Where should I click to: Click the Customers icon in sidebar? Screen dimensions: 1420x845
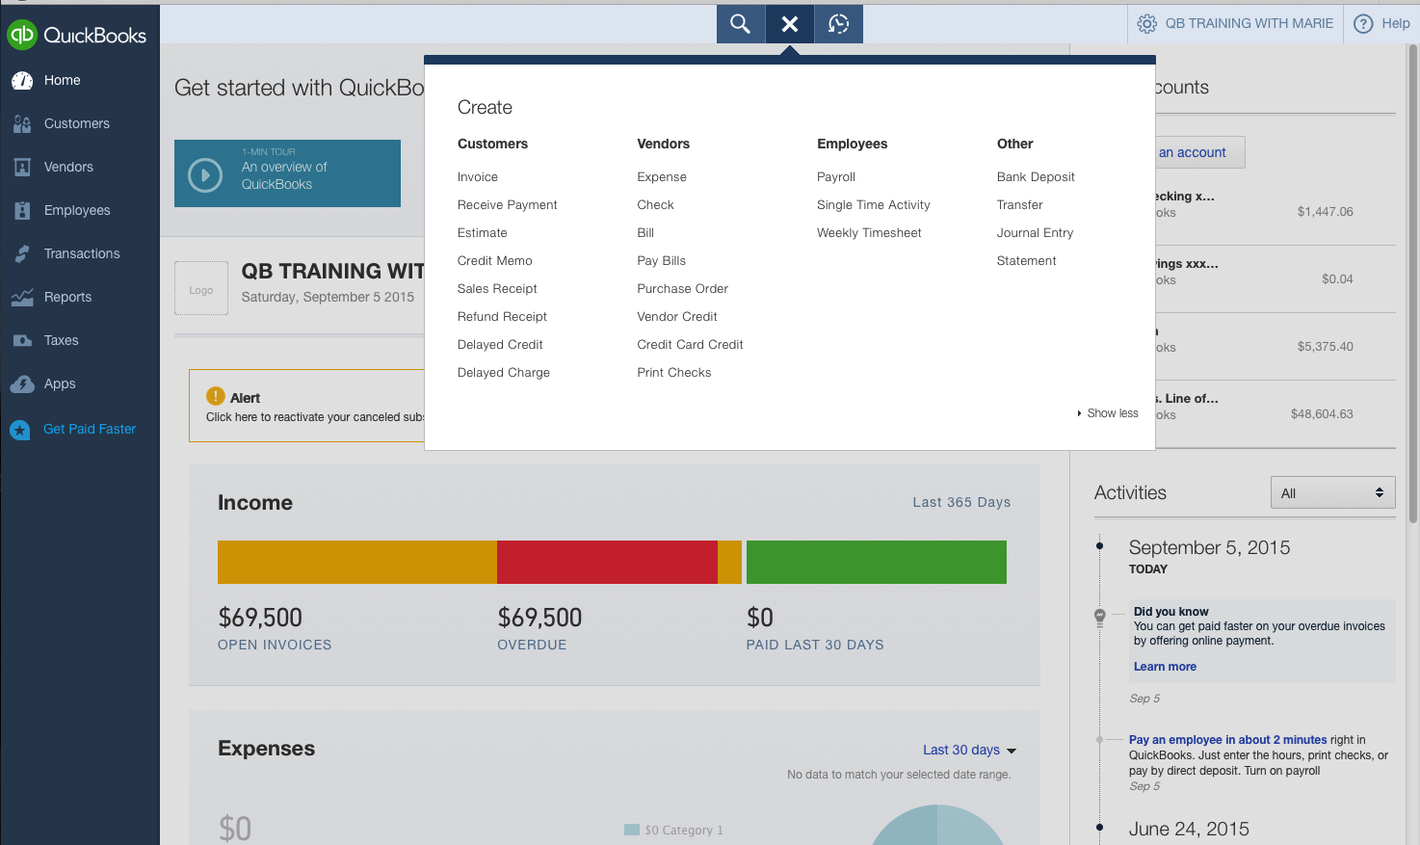pyautogui.click(x=22, y=123)
